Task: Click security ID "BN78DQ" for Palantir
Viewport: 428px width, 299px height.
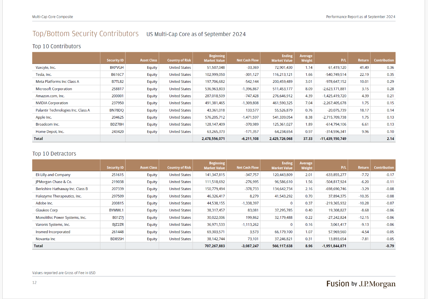Action: (116, 110)
